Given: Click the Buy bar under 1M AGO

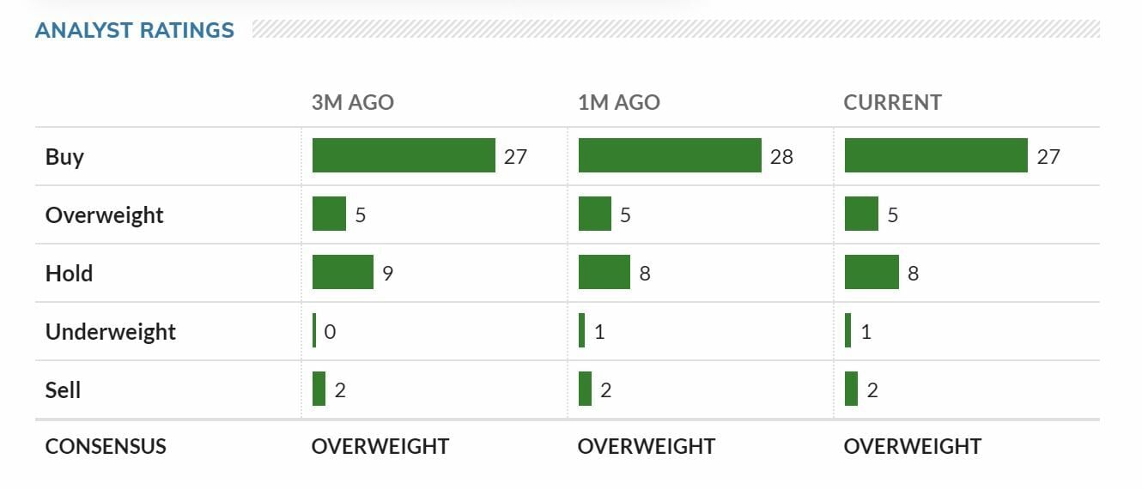Looking at the screenshot, I should coord(670,155).
